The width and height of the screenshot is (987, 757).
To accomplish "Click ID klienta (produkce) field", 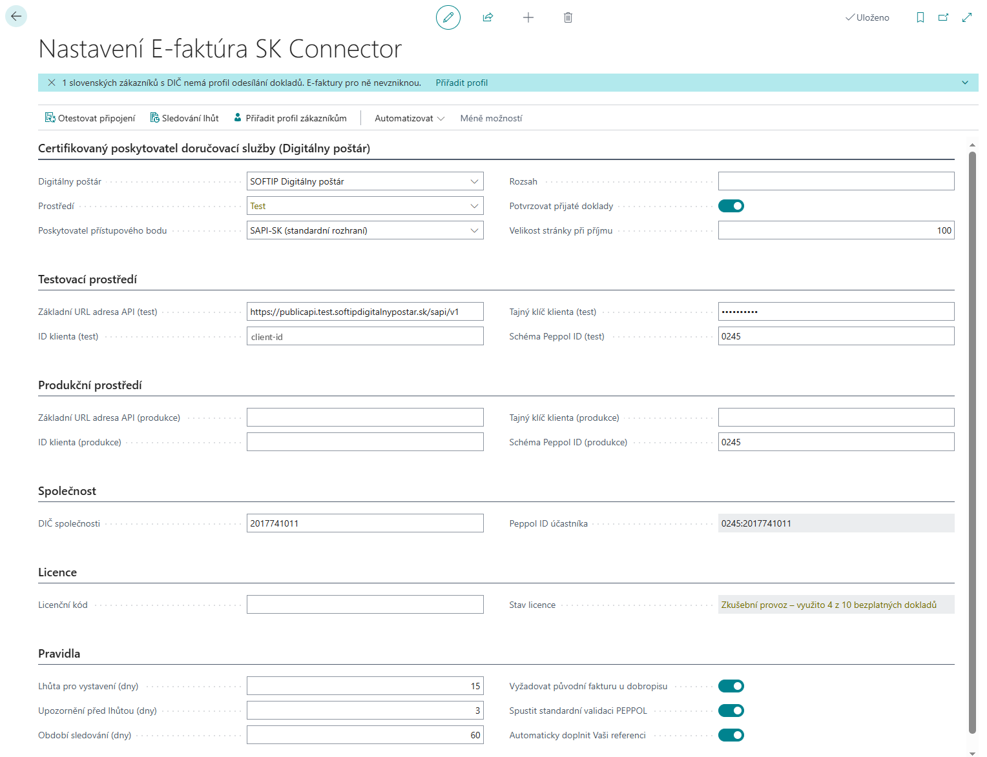I will pyautogui.click(x=365, y=442).
